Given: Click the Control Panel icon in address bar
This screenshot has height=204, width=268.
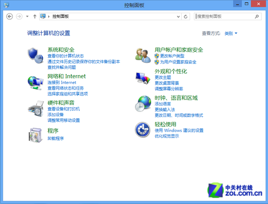Looking at the screenshot, I should (x=43, y=16).
